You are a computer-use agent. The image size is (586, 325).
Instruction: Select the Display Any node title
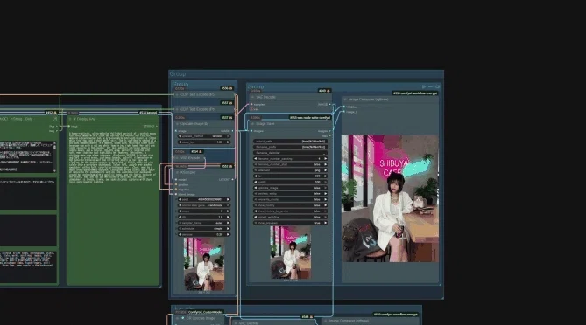tap(84, 119)
